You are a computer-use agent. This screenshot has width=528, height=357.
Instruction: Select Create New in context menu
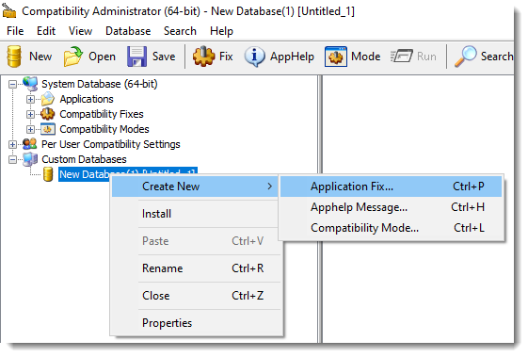[195, 187]
